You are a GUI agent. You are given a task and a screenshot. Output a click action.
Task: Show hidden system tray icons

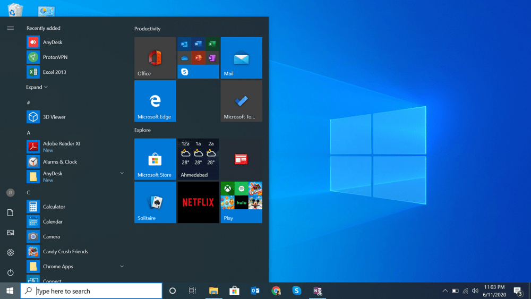click(x=445, y=291)
